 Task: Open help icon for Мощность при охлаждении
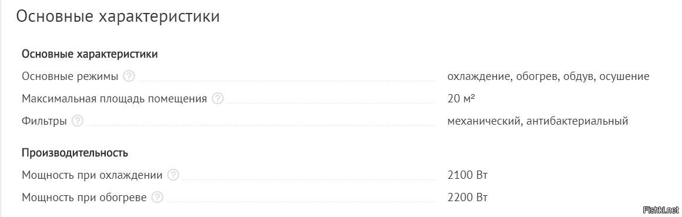pyautogui.click(x=173, y=175)
